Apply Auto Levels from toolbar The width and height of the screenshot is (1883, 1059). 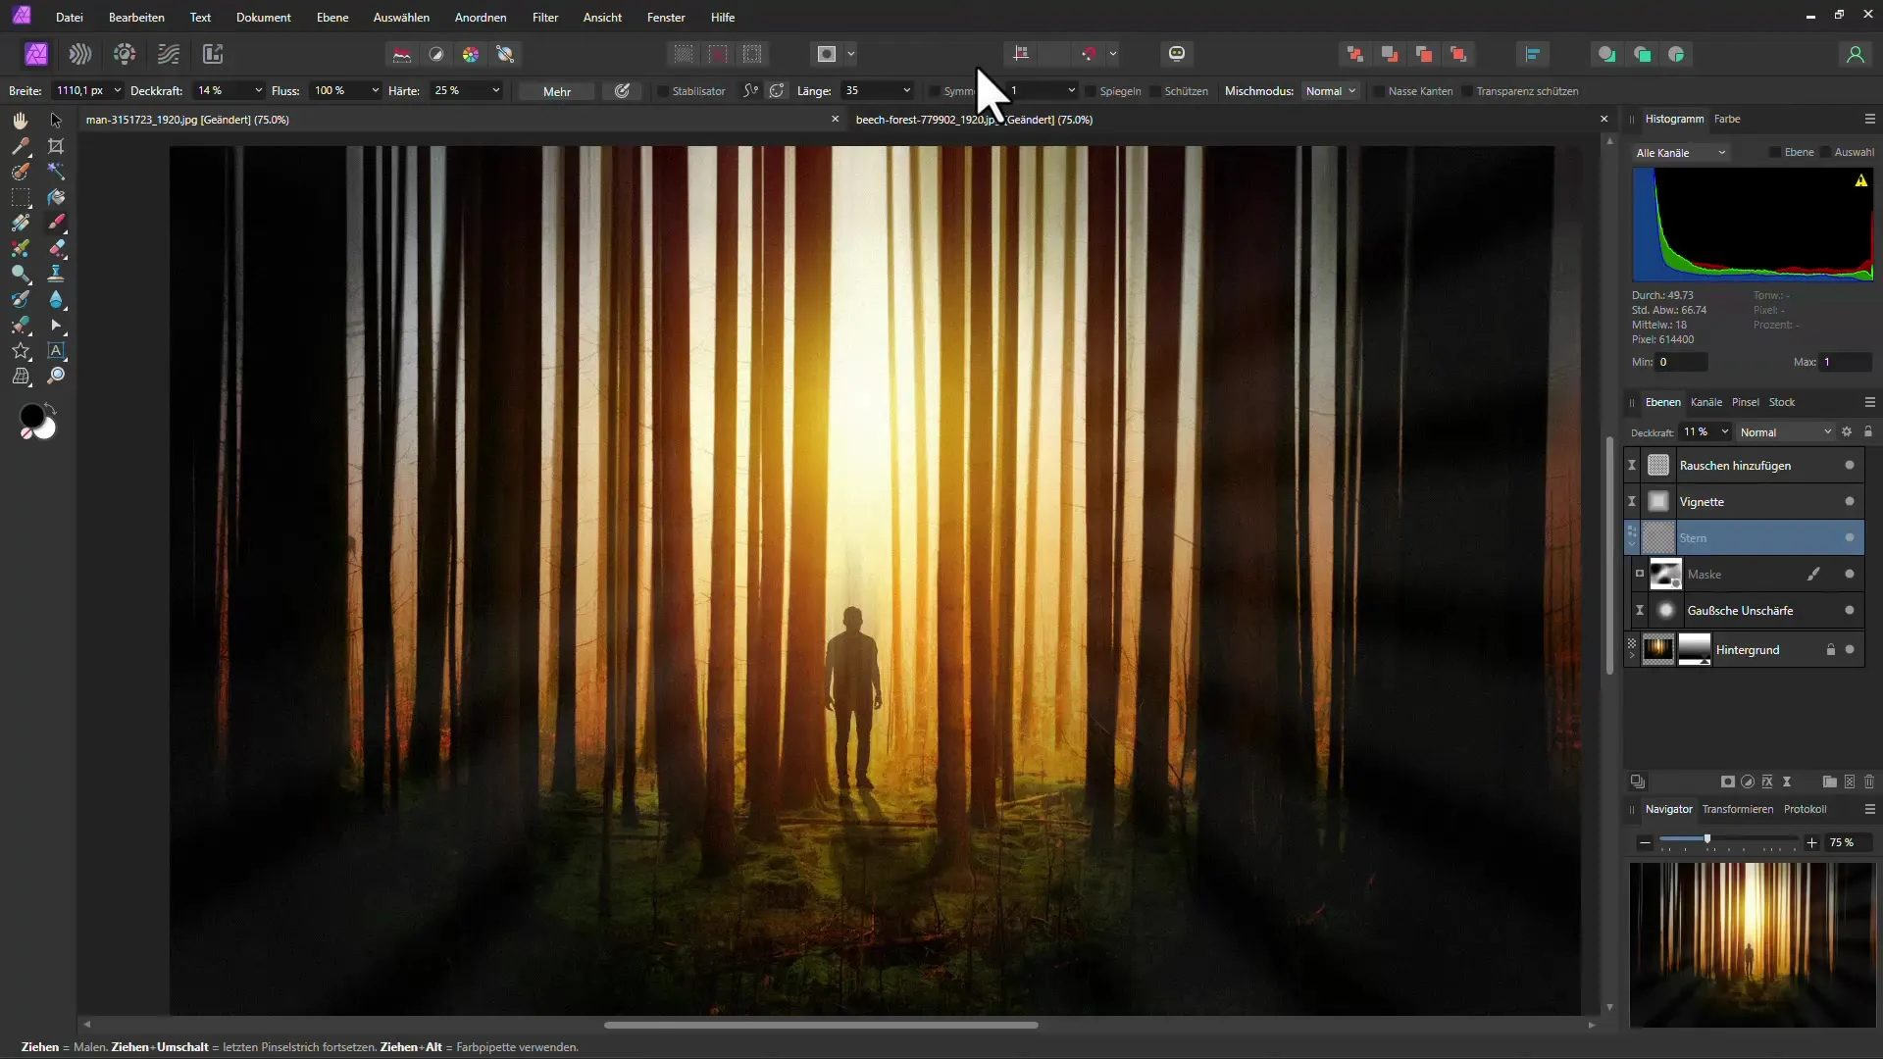pyautogui.click(x=402, y=54)
